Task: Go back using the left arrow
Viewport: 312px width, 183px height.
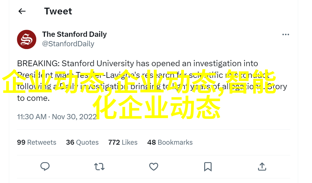Action: click(22, 11)
